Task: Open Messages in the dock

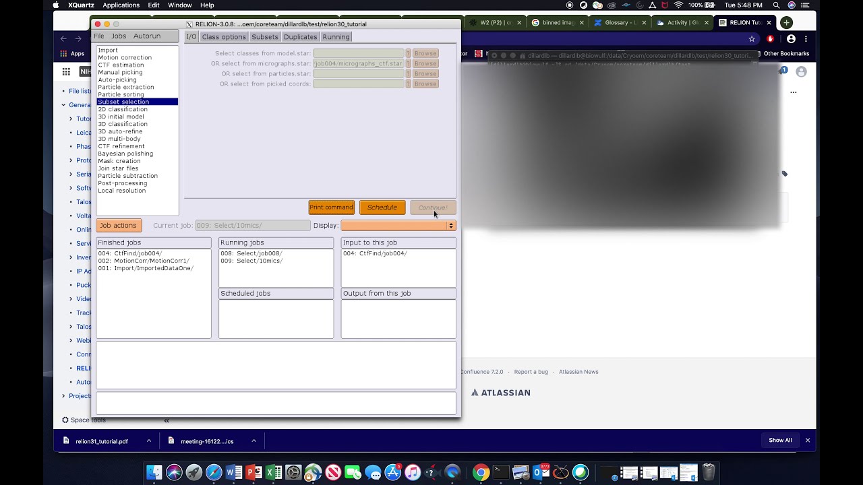Action: (373, 473)
